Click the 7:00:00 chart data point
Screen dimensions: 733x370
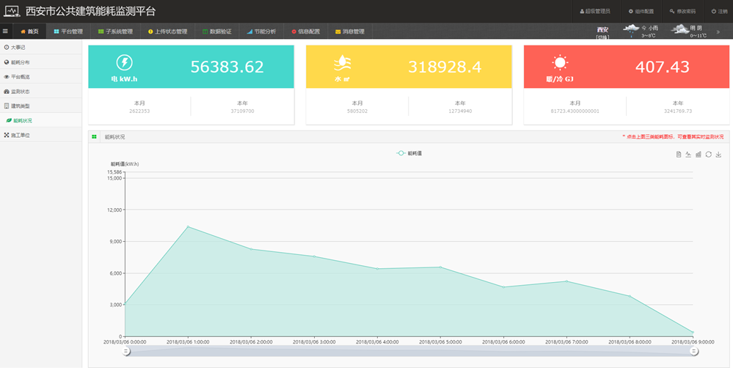(566, 281)
